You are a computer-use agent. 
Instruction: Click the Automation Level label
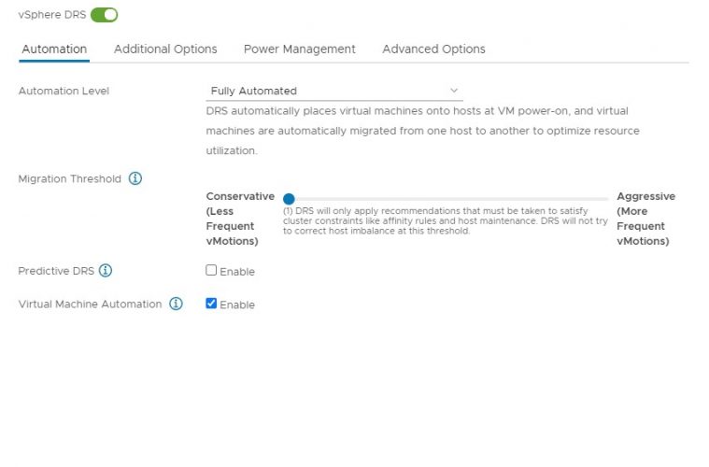(x=64, y=91)
